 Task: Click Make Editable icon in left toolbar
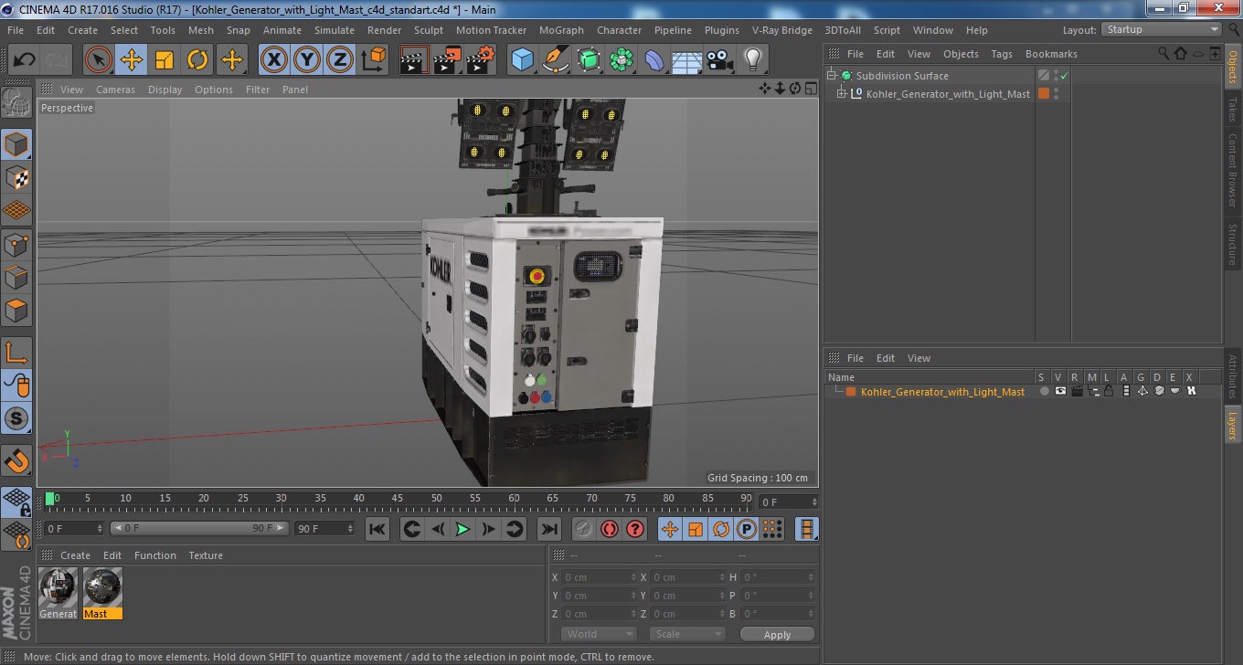point(16,103)
